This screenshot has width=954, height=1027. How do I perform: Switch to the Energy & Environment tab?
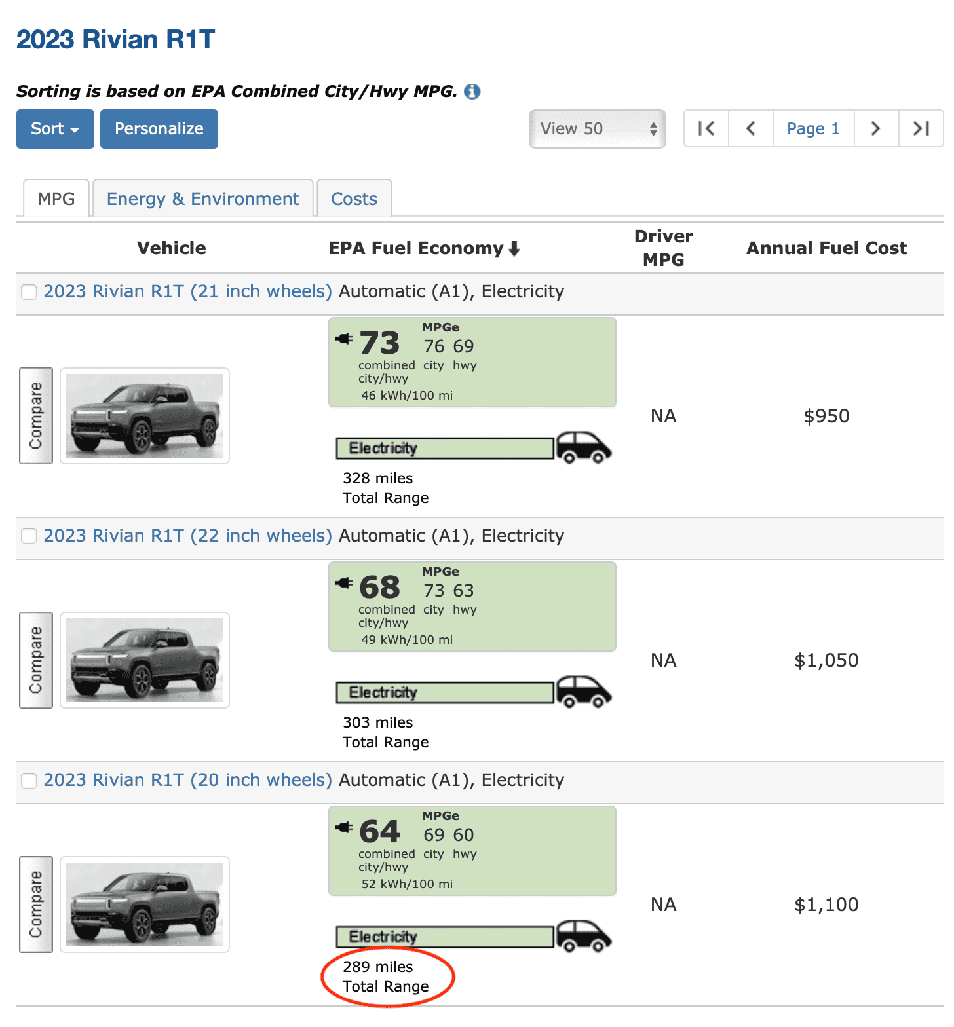click(x=203, y=198)
